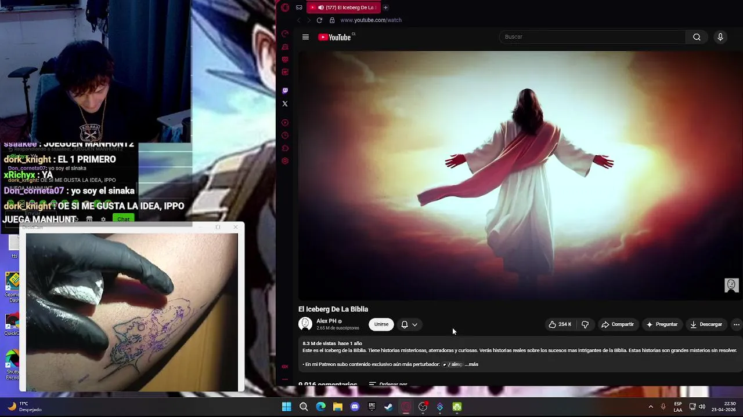Open Settings gear in Opera sidebar

click(285, 161)
